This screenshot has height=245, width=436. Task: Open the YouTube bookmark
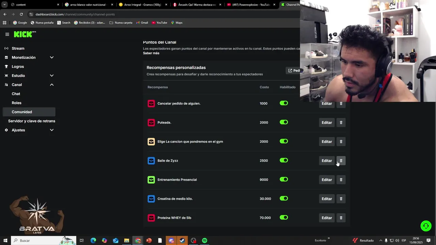pyautogui.click(x=159, y=23)
